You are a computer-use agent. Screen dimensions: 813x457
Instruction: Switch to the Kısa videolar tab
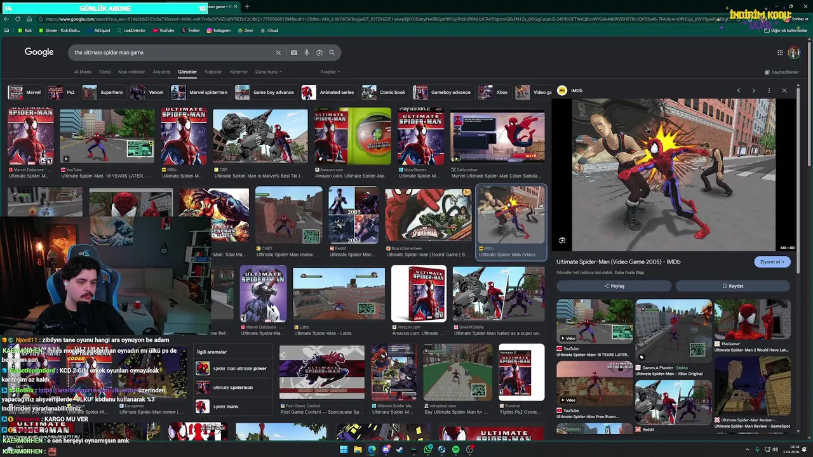click(131, 72)
